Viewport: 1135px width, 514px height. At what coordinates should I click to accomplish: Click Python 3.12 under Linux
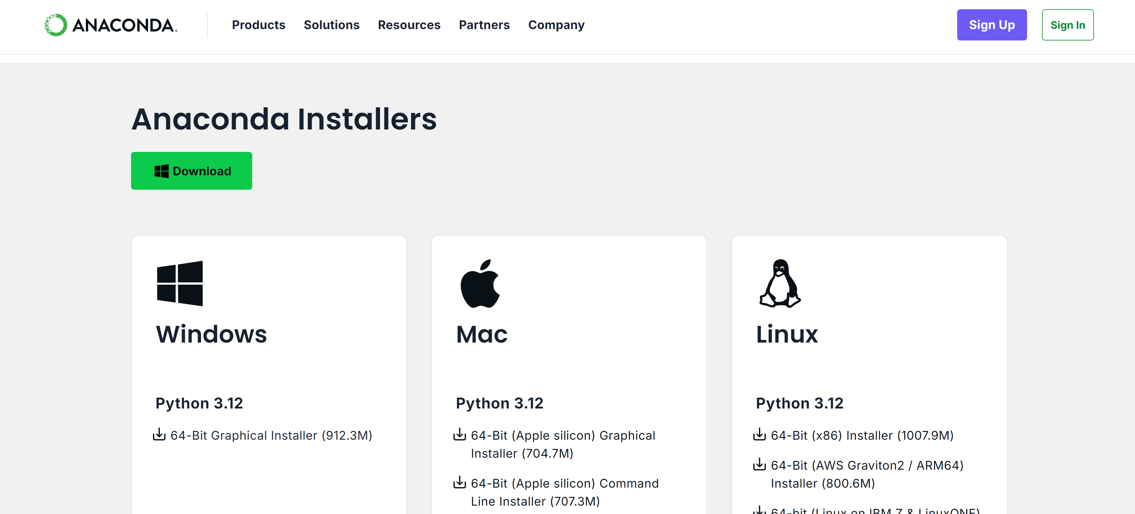pyautogui.click(x=800, y=403)
